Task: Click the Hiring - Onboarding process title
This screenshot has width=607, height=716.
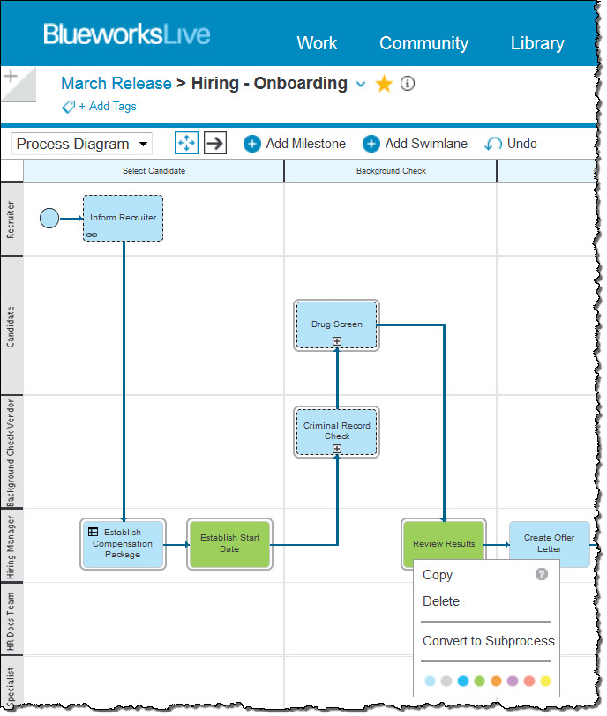Action: (269, 84)
